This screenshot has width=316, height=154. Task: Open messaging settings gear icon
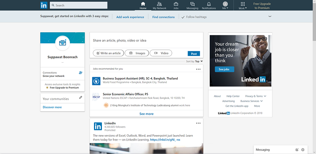point(303,150)
